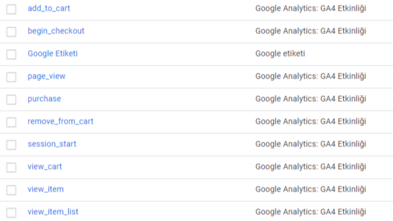Check the add_to_cart row checkbox
393x221 pixels.
coord(11,9)
